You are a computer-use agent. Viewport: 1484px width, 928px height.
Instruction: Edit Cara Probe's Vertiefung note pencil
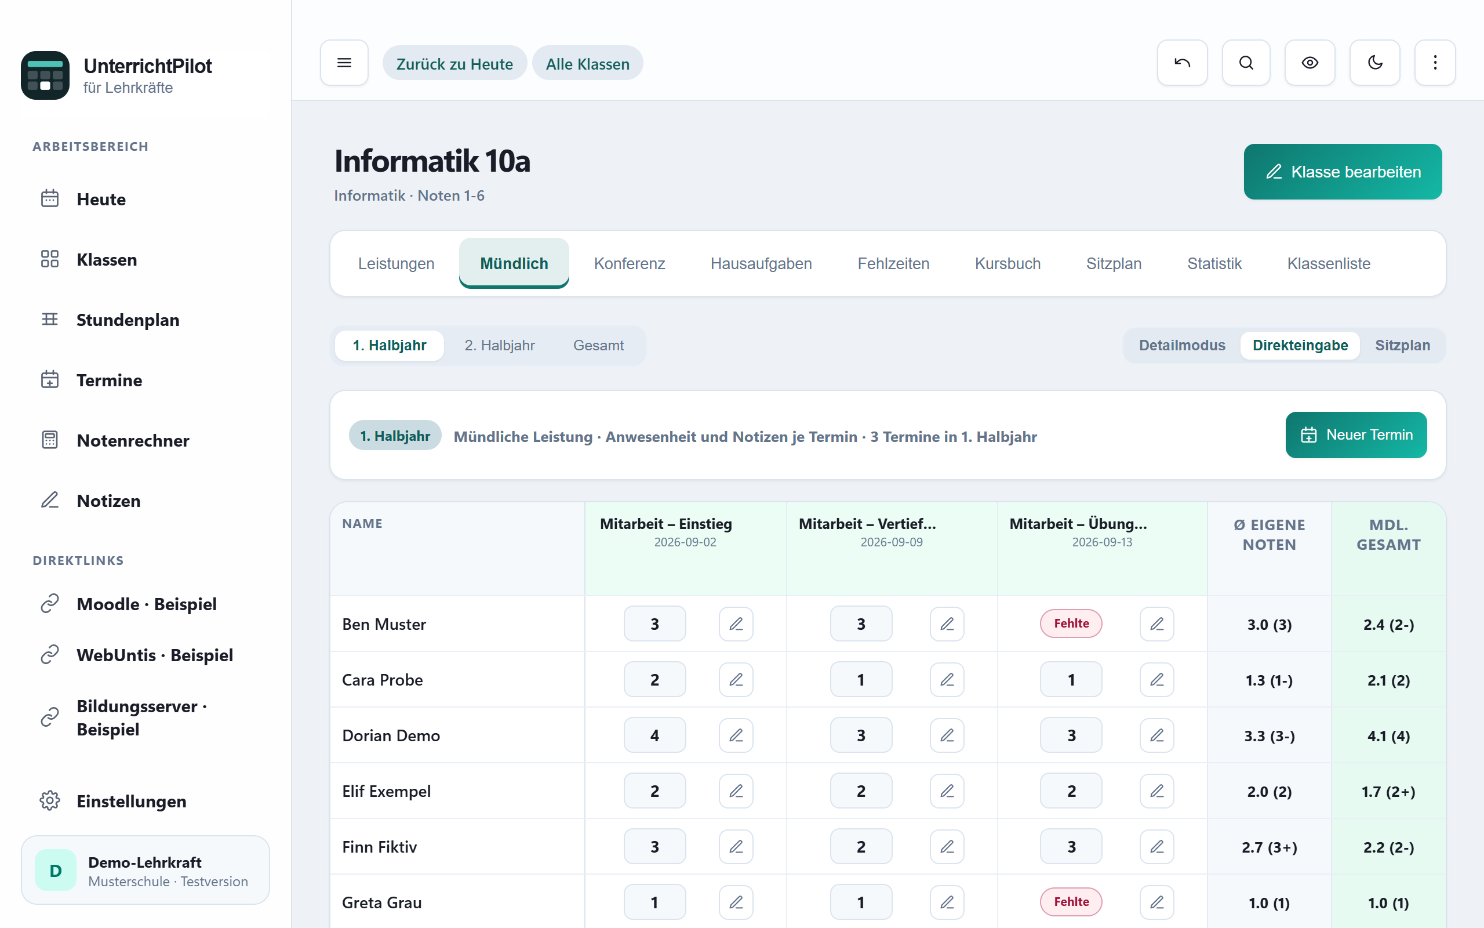point(947,680)
